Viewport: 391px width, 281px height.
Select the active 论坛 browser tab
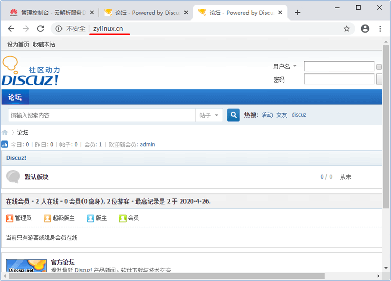click(240, 12)
